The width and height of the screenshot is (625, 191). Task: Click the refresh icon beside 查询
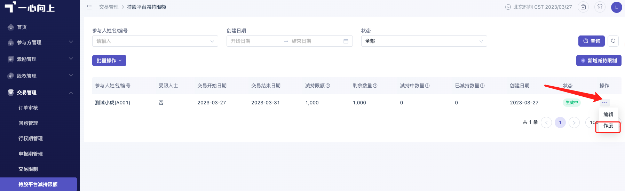click(613, 41)
